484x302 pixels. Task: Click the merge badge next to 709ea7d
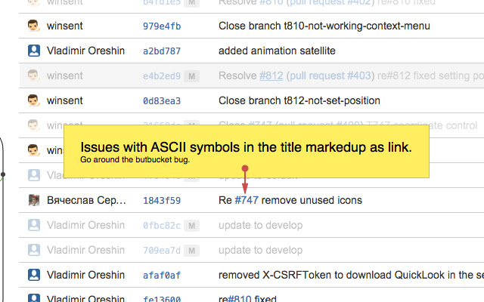point(191,250)
